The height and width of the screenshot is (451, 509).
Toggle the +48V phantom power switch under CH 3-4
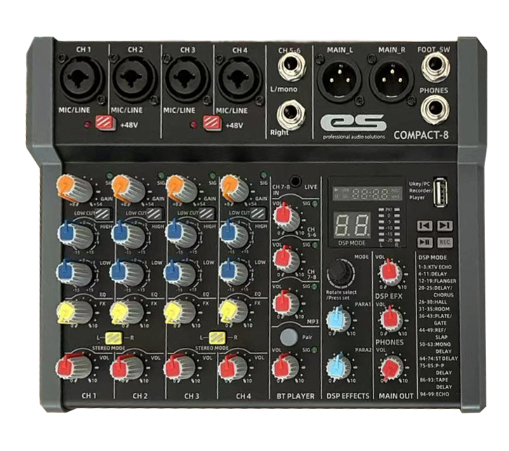212,123
